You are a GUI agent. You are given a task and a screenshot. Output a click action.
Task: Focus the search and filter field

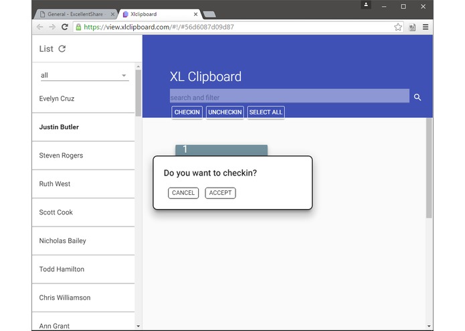pyautogui.click(x=290, y=96)
